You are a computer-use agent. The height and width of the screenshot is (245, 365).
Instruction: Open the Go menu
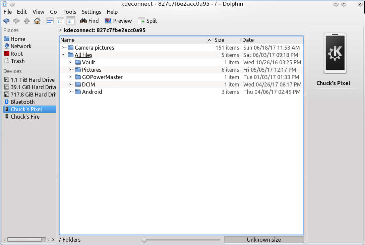click(x=53, y=12)
